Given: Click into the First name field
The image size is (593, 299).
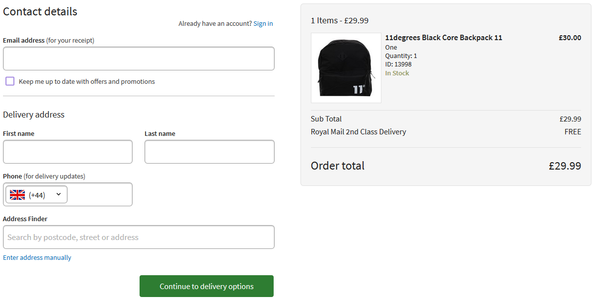Looking at the screenshot, I should click(x=68, y=152).
